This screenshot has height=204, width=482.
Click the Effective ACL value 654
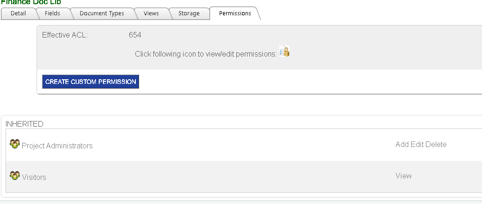tap(135, 35)
